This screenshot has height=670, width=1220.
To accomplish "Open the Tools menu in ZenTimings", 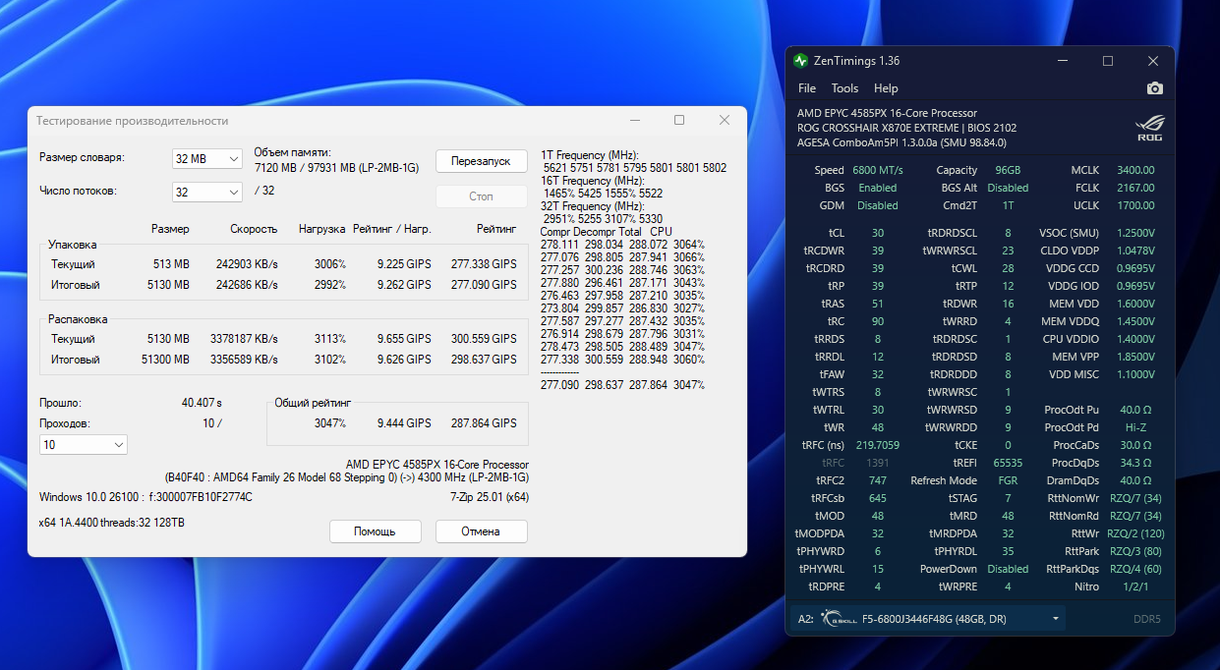I will point(844,88).
